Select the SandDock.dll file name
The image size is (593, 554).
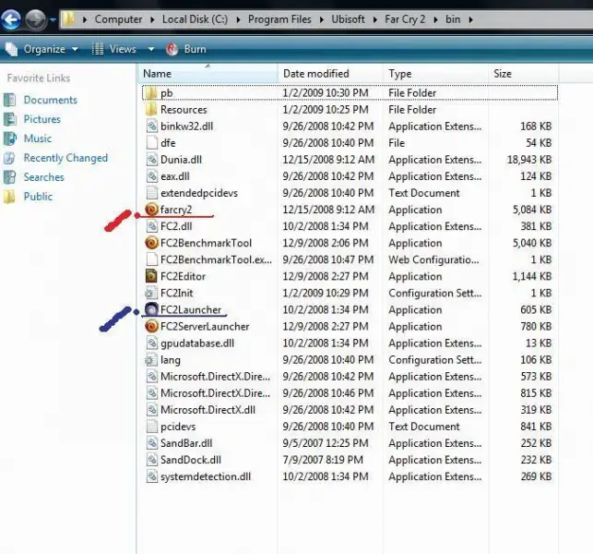click(x=191, y=460)
